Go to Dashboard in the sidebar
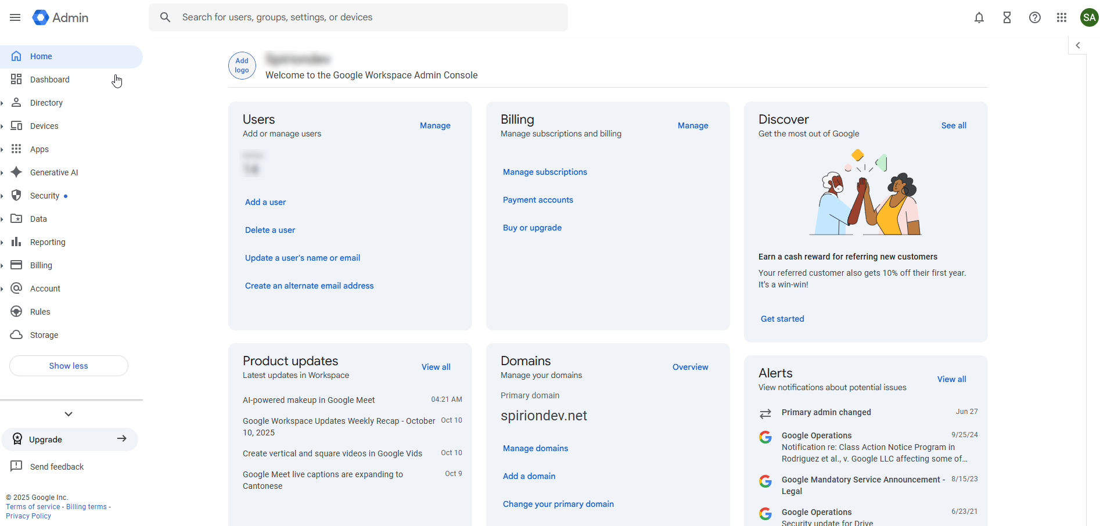 click(x=49, y=80)
